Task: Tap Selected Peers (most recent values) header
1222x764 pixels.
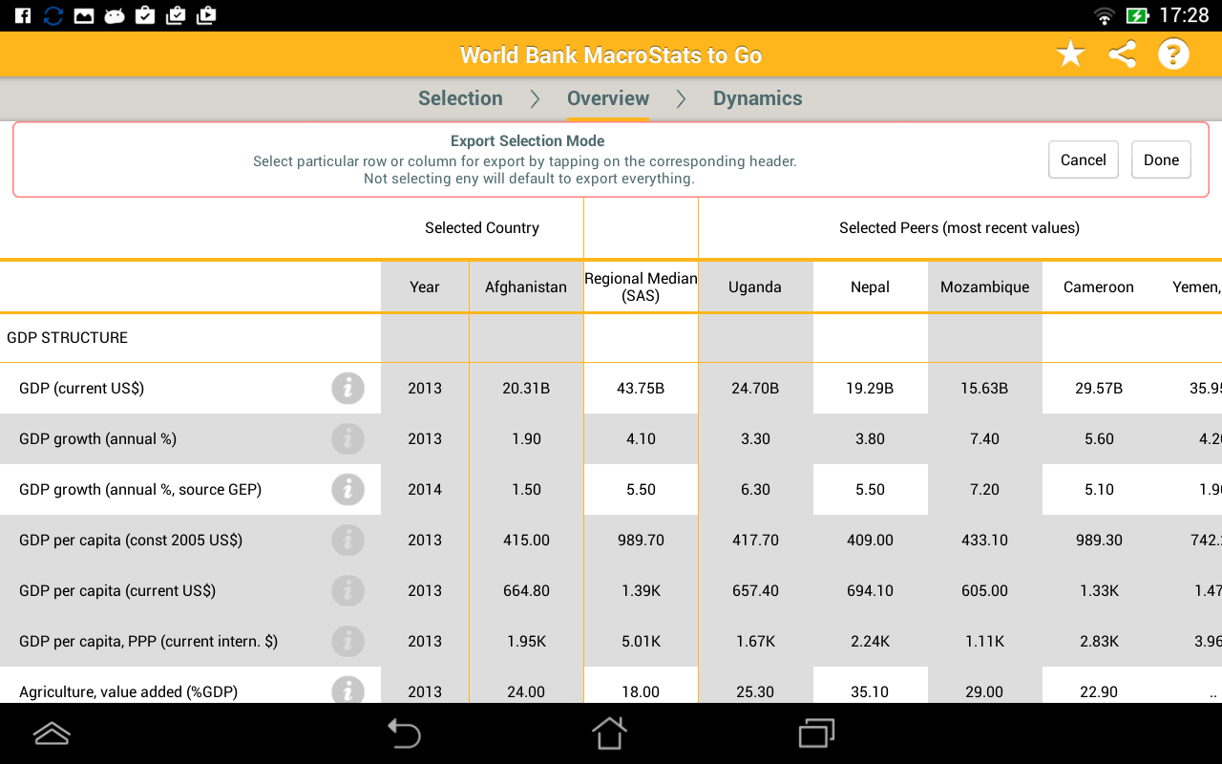Action: (x=959, y=227)
